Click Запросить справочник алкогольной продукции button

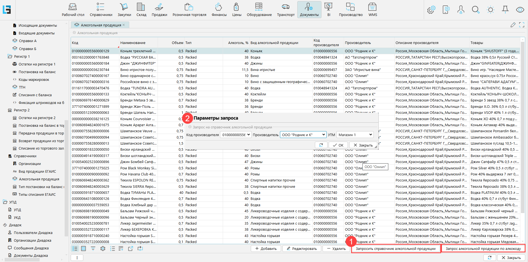point(395,249)
